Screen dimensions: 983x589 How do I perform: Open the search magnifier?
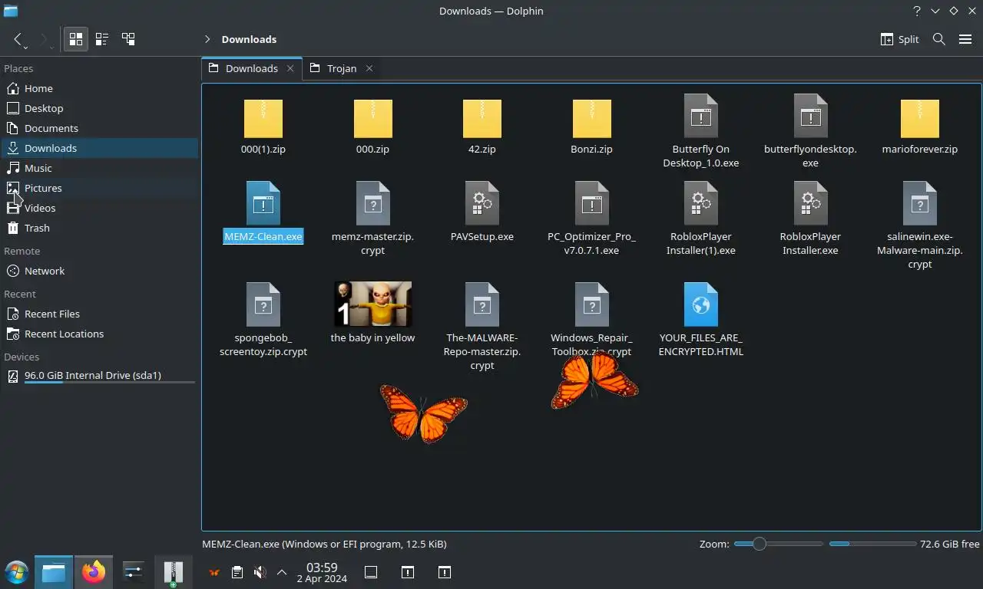pyautogui.click(x=938, y=39)
